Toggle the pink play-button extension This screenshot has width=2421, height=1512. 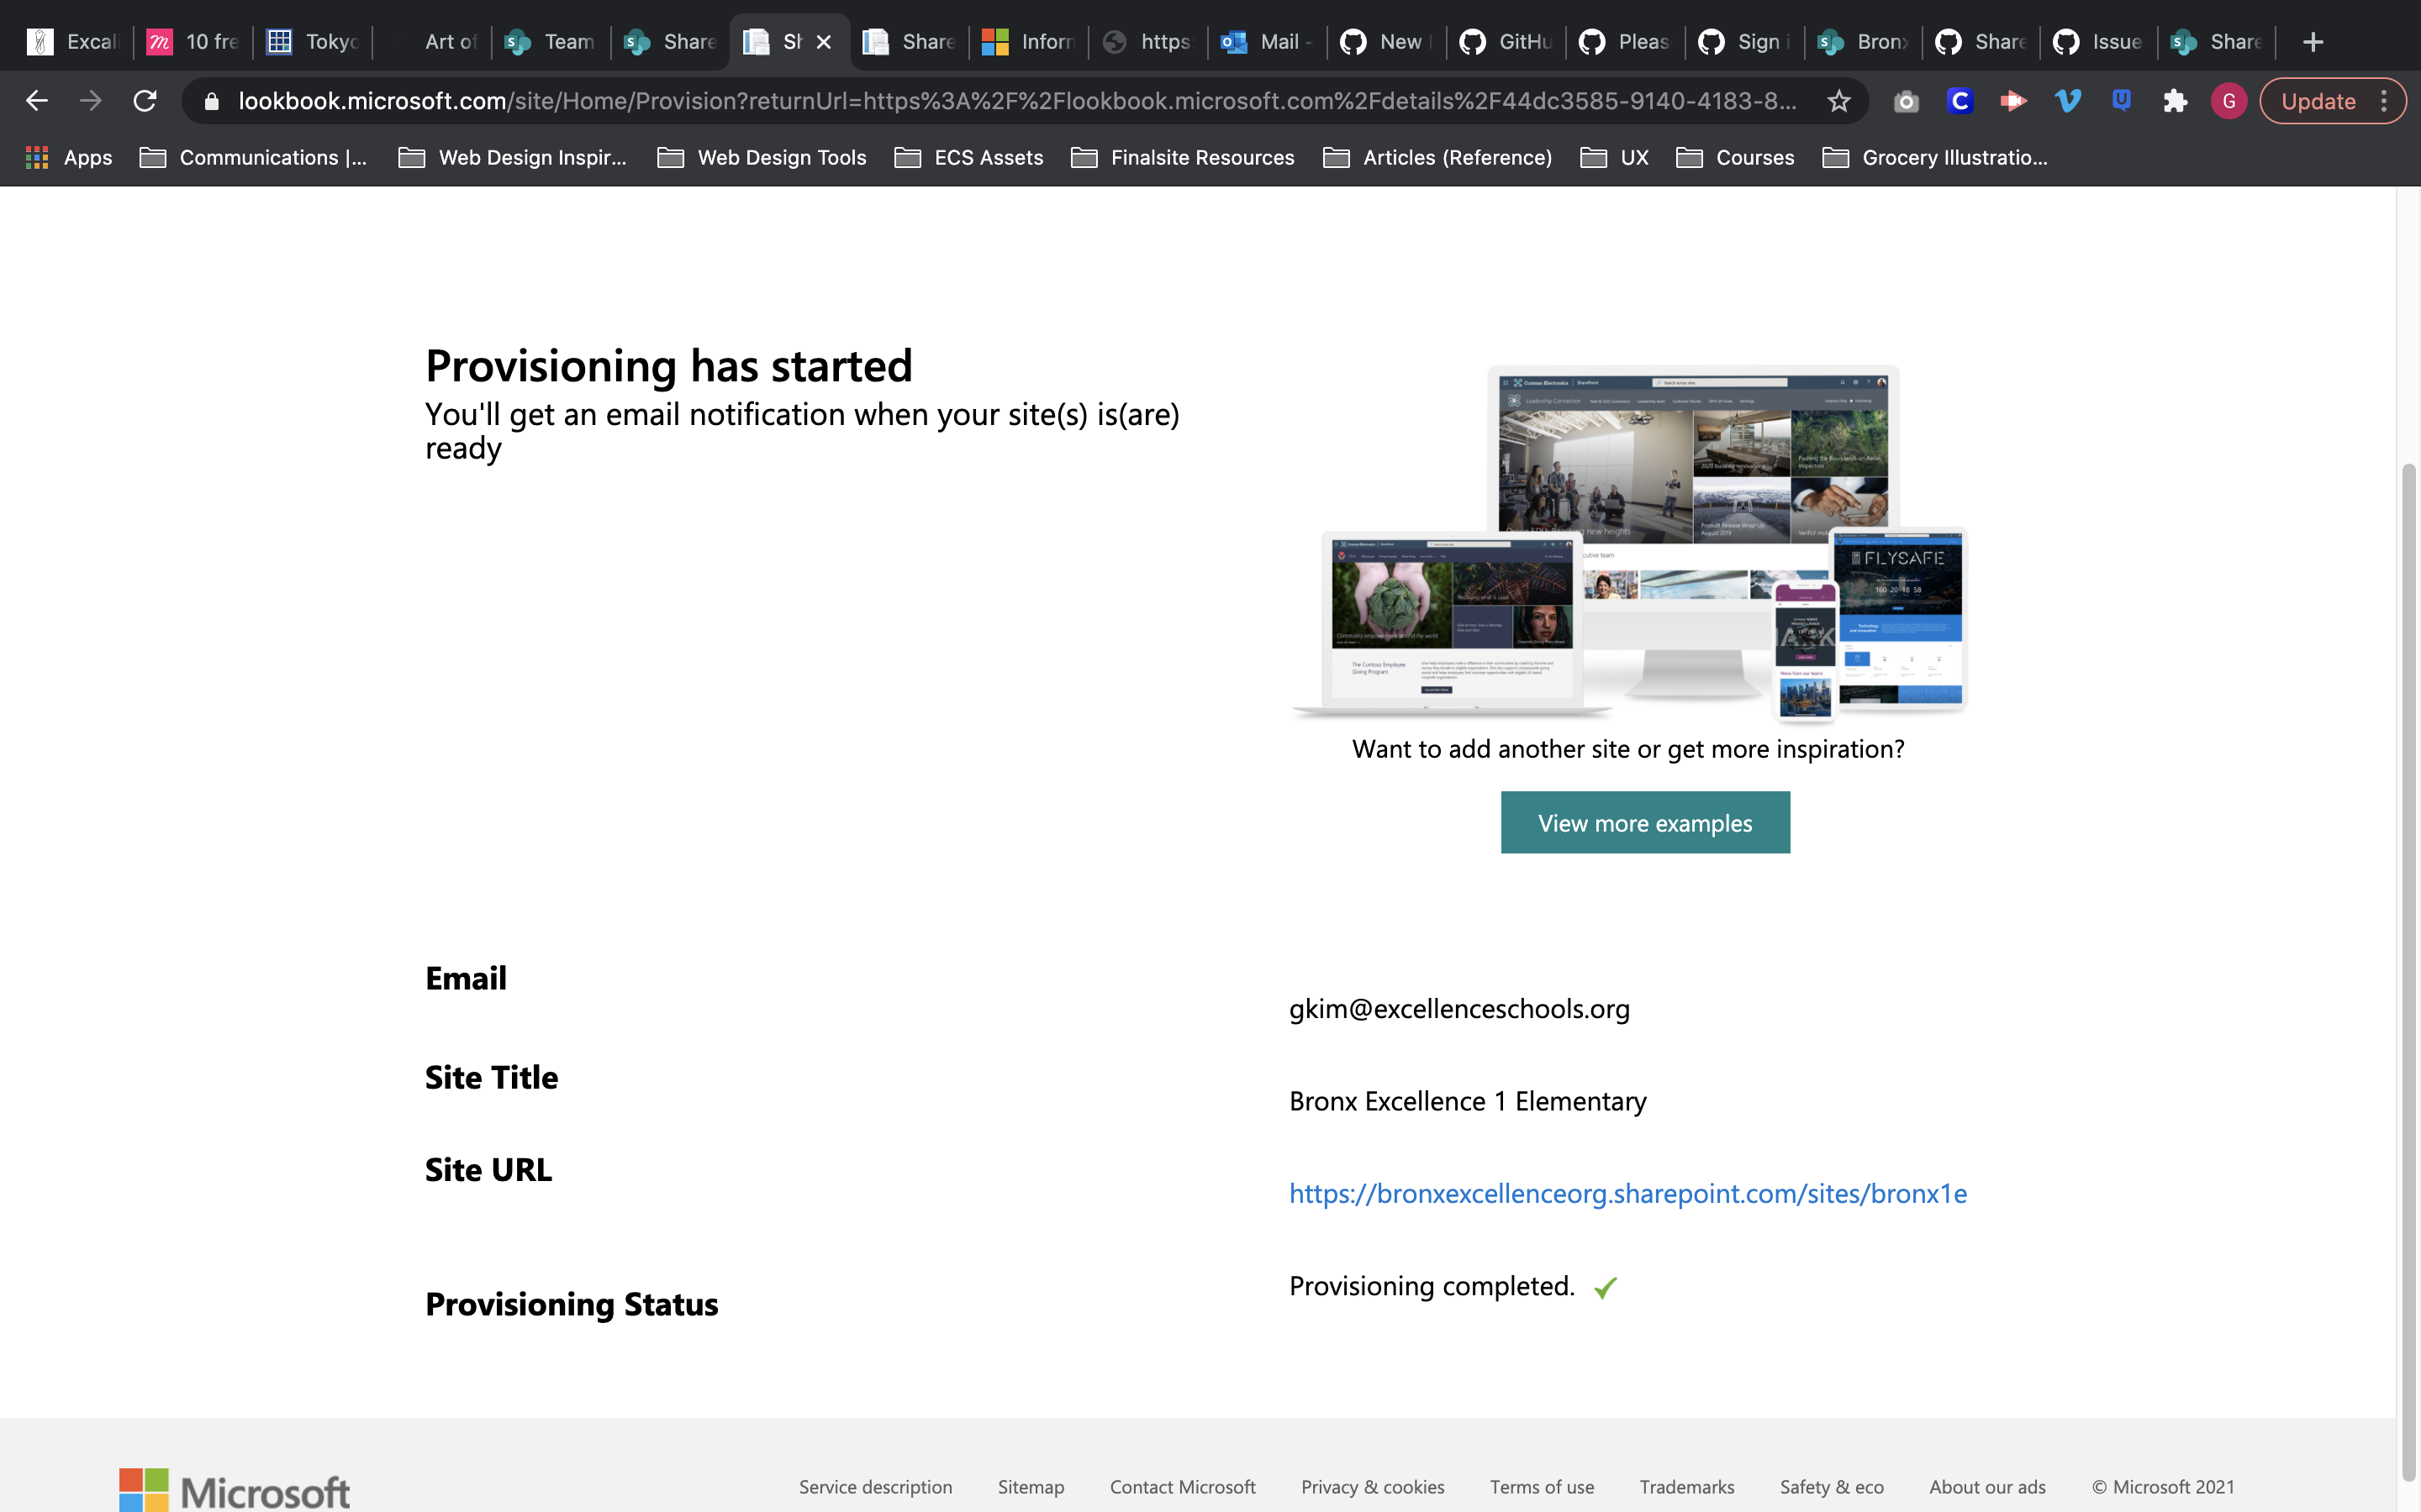pyautogui.click(x=2012, y=100)
